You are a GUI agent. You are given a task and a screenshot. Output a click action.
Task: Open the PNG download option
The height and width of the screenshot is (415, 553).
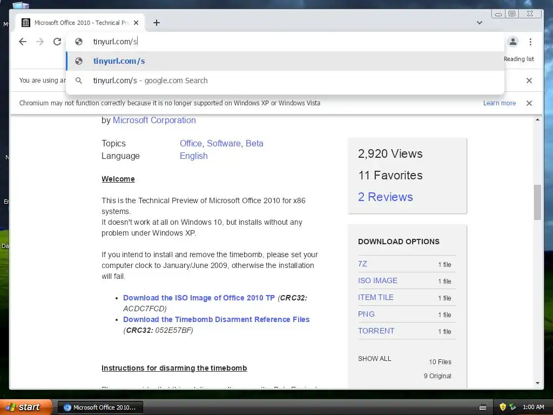coord(366,314)
